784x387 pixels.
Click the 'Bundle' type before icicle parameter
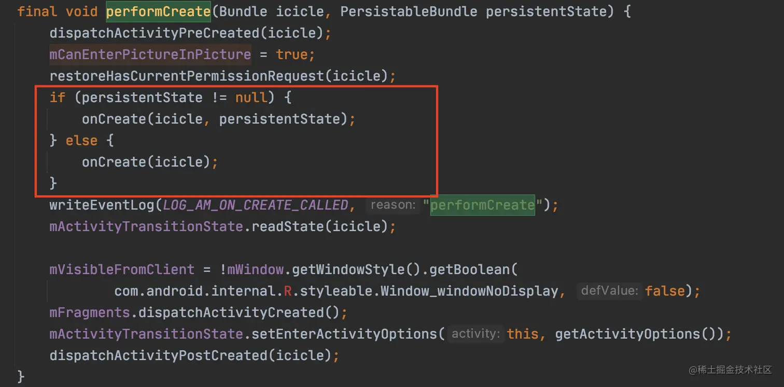point(244,11)
